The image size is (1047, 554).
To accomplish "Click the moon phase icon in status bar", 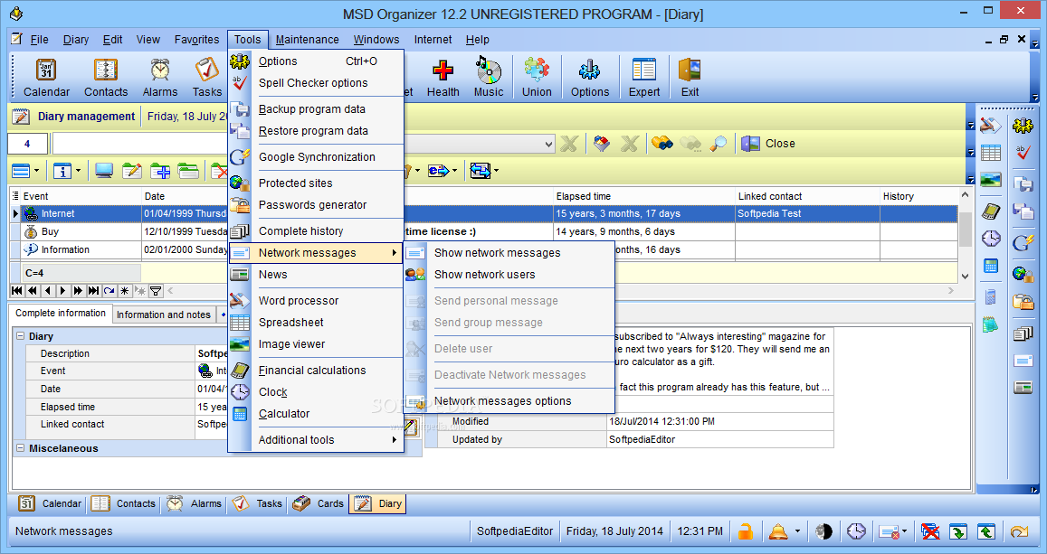I will (824, 531).
